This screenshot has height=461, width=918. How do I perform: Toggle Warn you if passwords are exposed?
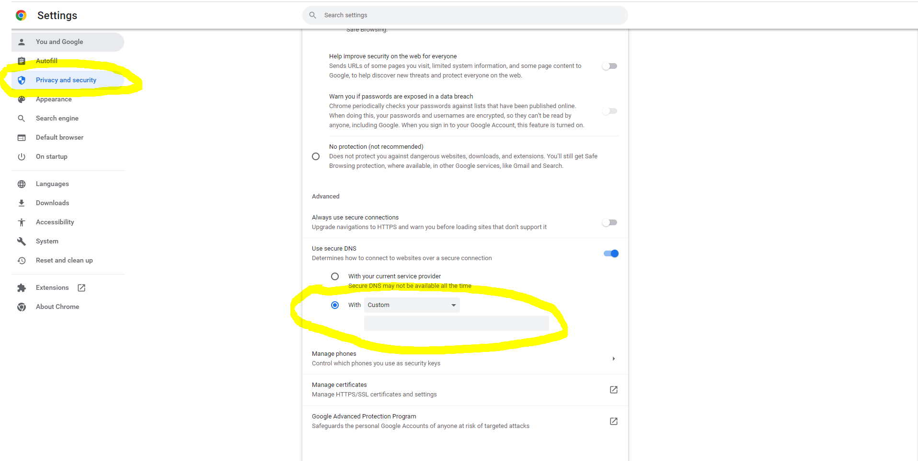pos(610,111)
